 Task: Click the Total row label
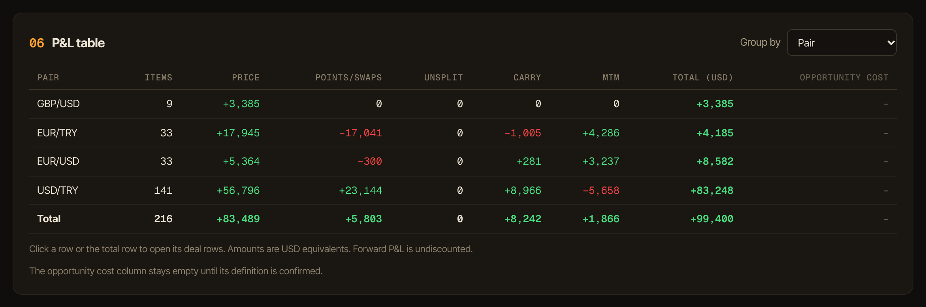pyautogui.click(x=49, y=219)
